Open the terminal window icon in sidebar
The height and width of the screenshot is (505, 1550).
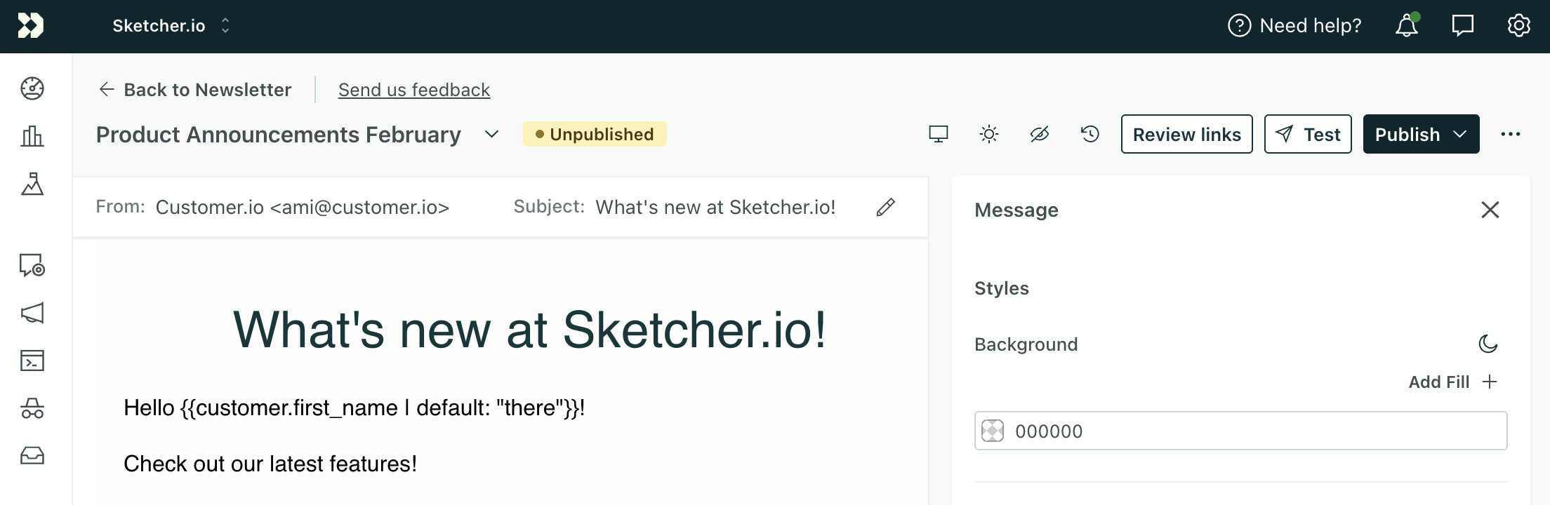[x=32, y=361]
